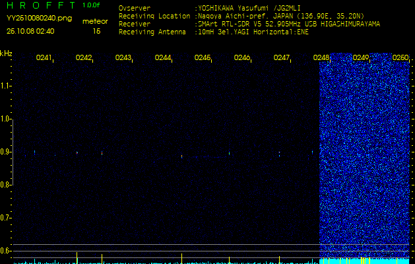415x264 pixels.
Task: Click the 0243 time marker
Action: pyautogui.click(x=123, y=58)
